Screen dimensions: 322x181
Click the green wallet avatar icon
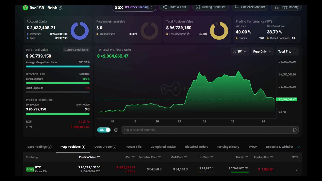pyautogui.click(x=25, y=8)
